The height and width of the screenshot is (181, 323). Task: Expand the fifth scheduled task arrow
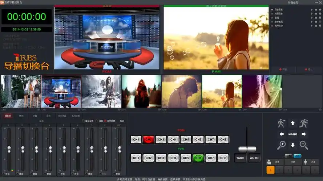click(x=311, y=26)
